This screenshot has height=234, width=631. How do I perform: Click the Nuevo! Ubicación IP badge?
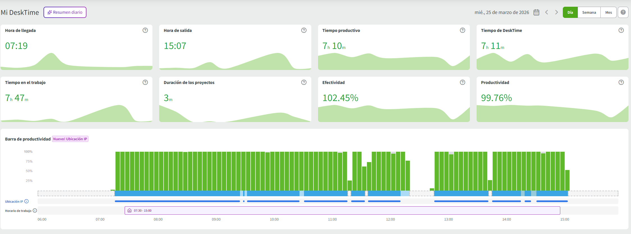coord(70,139)
